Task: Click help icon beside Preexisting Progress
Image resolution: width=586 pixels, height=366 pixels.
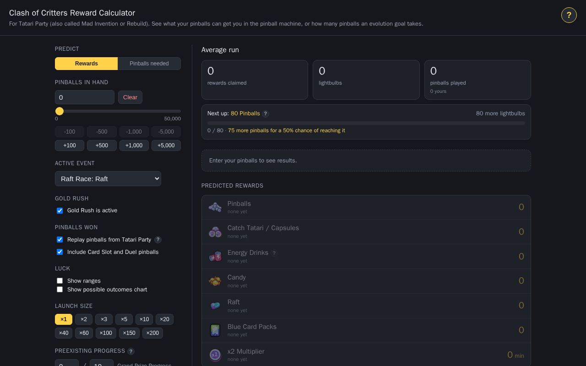Action: tap(131, 351)
